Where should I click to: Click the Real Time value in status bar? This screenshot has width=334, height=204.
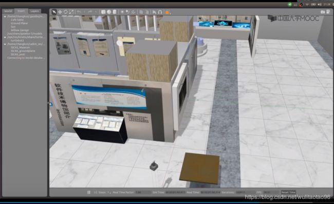211,193
